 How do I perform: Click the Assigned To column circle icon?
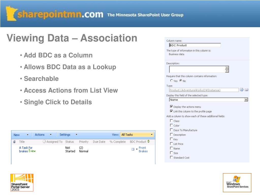pyautogui.click(x=44, y=142)
